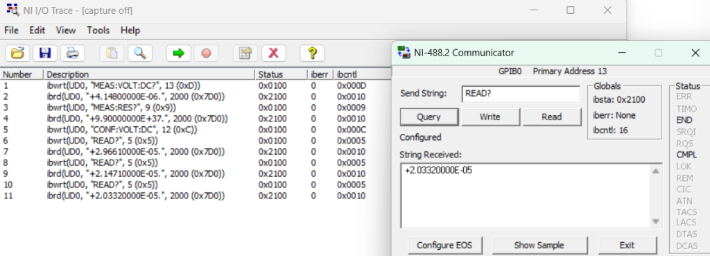Click NI-488.2 Communicator title icon

tap(404, 53)
